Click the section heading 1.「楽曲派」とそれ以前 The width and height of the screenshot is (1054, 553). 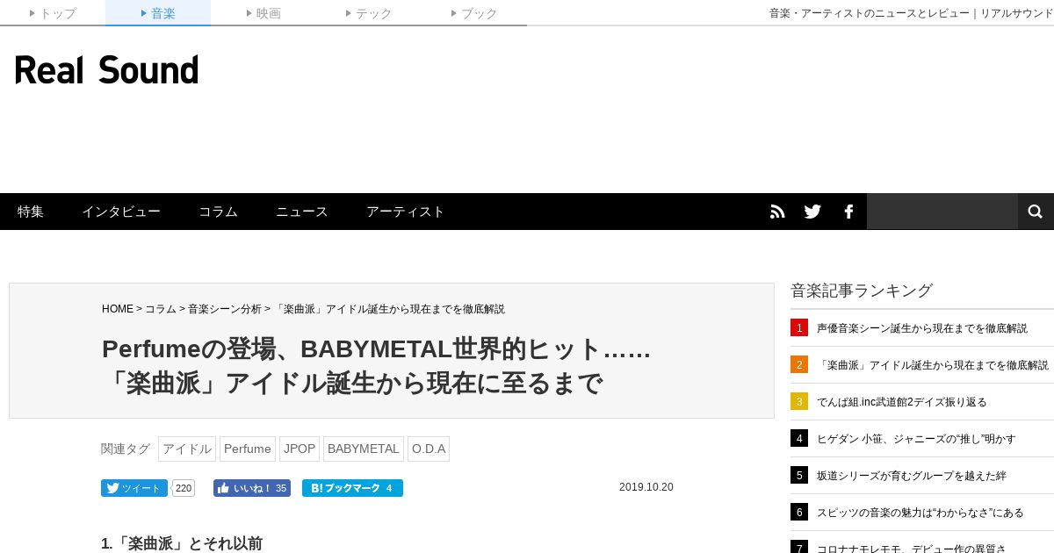(182, 543)
